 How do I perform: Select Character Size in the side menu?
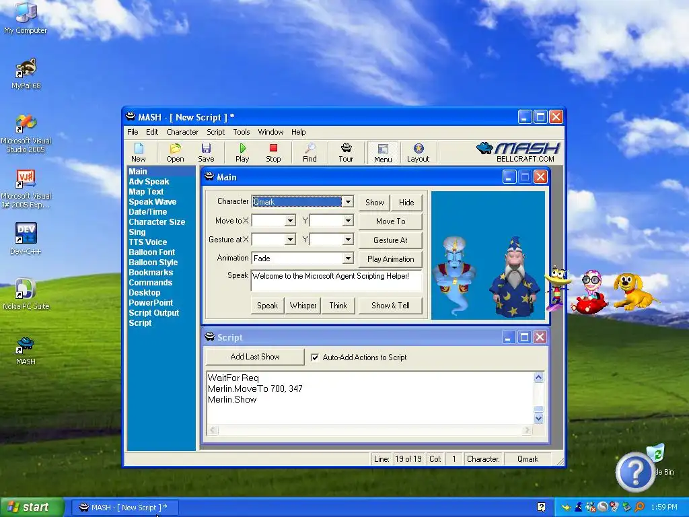157,222
